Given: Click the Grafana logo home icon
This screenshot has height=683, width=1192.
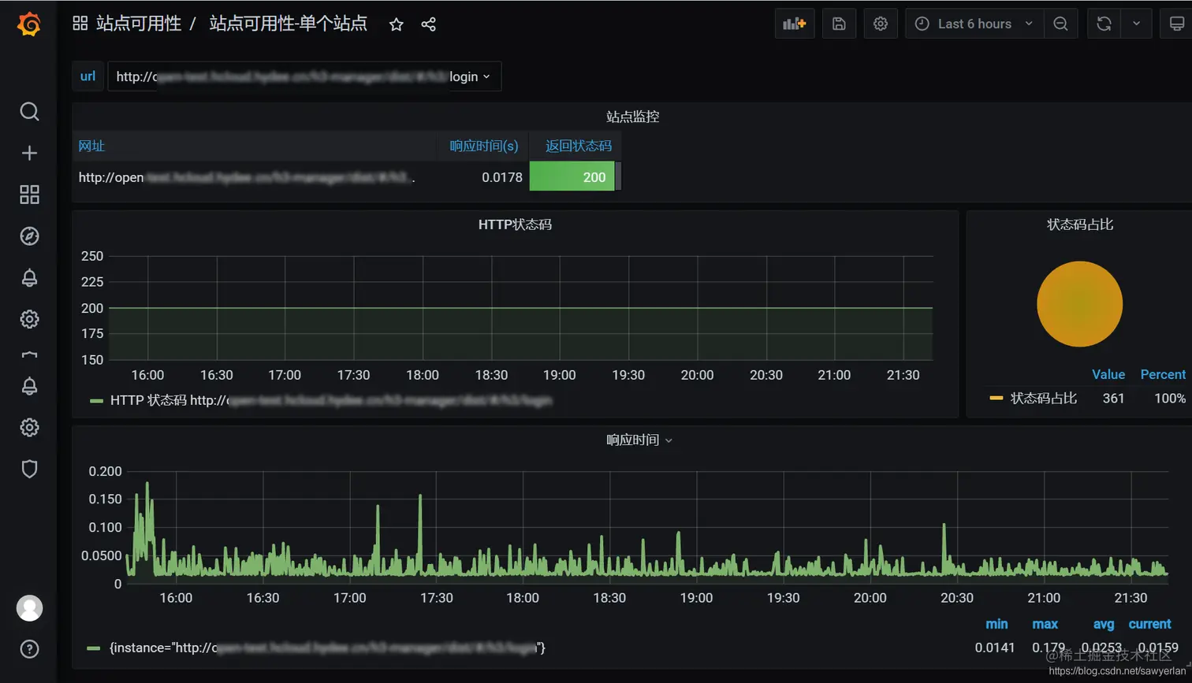Looking at the screenshot, I should pyautogui.click(x=29, y=24).
